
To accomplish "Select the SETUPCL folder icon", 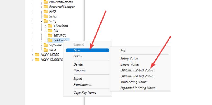I will 50,36.
